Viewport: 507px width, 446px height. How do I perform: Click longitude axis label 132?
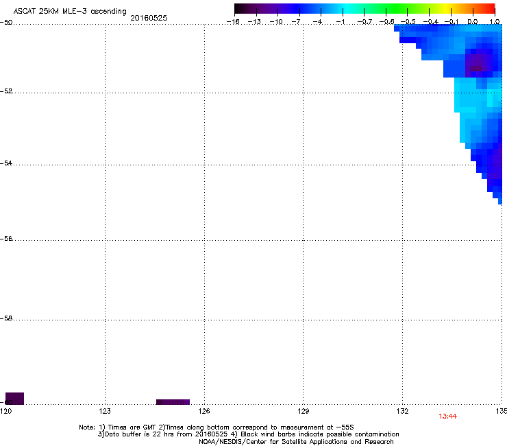403,411
